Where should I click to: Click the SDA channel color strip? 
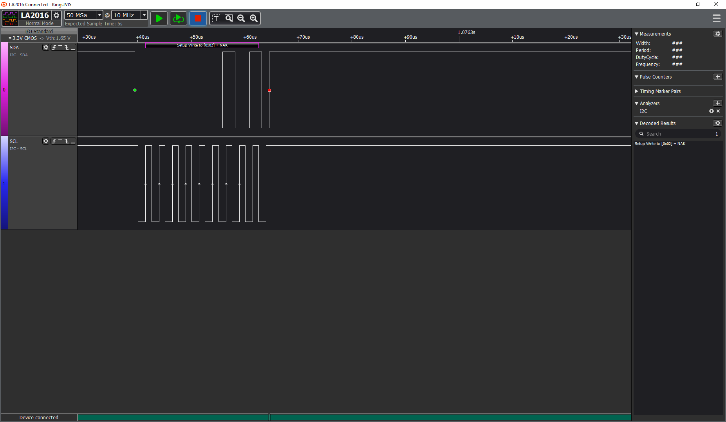pos(4,89)
